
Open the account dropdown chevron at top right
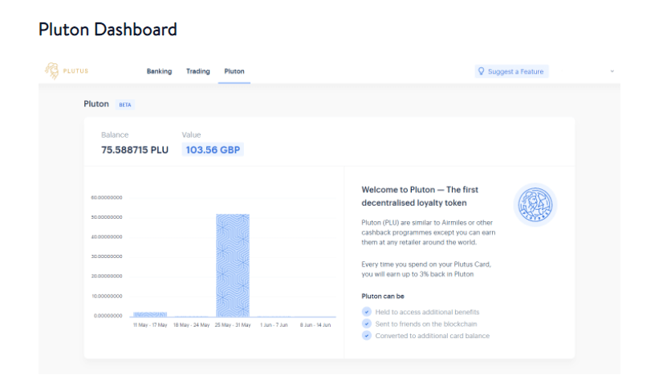[612, 71]
